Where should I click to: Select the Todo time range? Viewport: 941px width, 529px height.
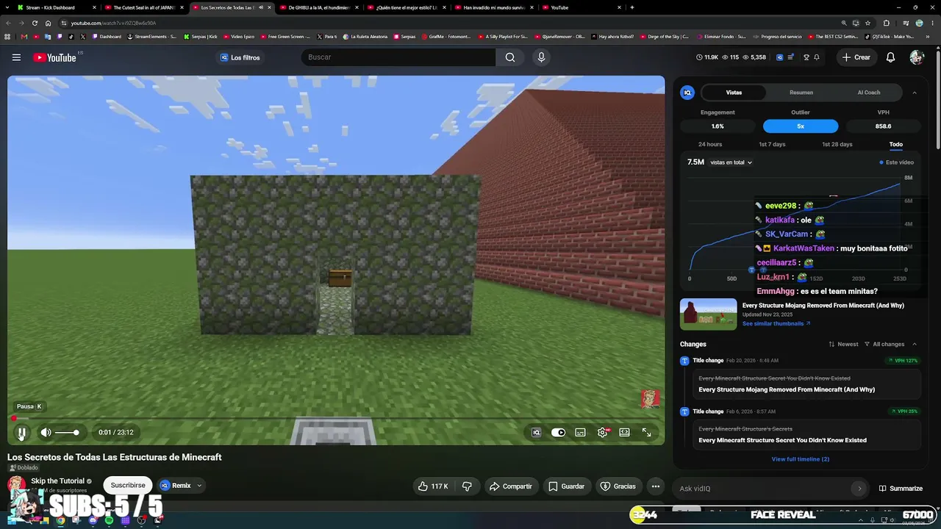pyautogui.click(x=895, y=144)
